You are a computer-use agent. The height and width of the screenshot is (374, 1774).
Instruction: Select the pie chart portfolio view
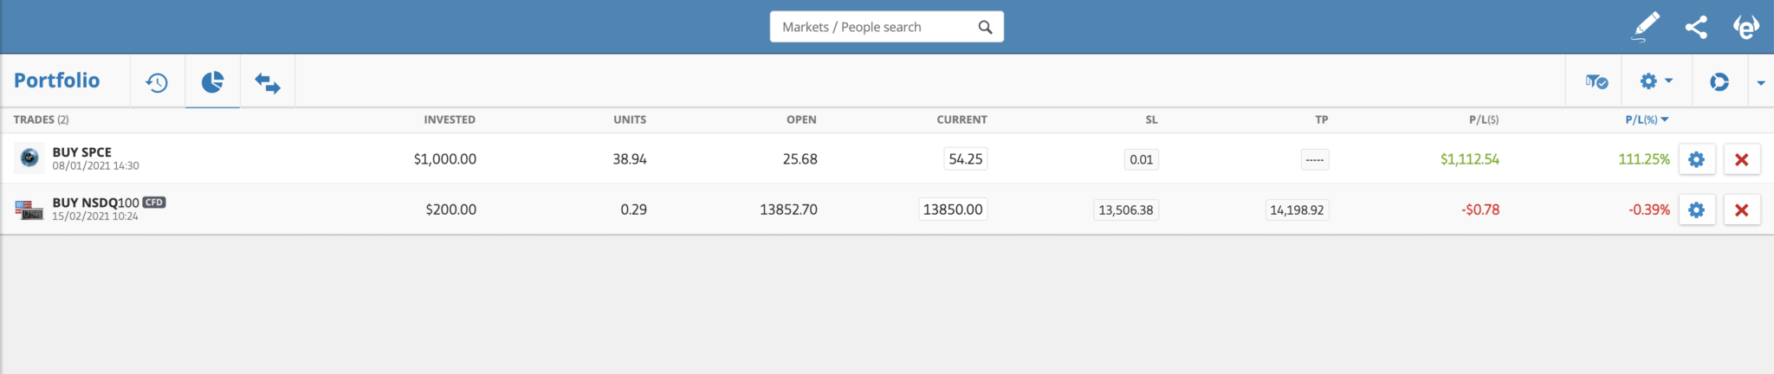pos(212,82)
